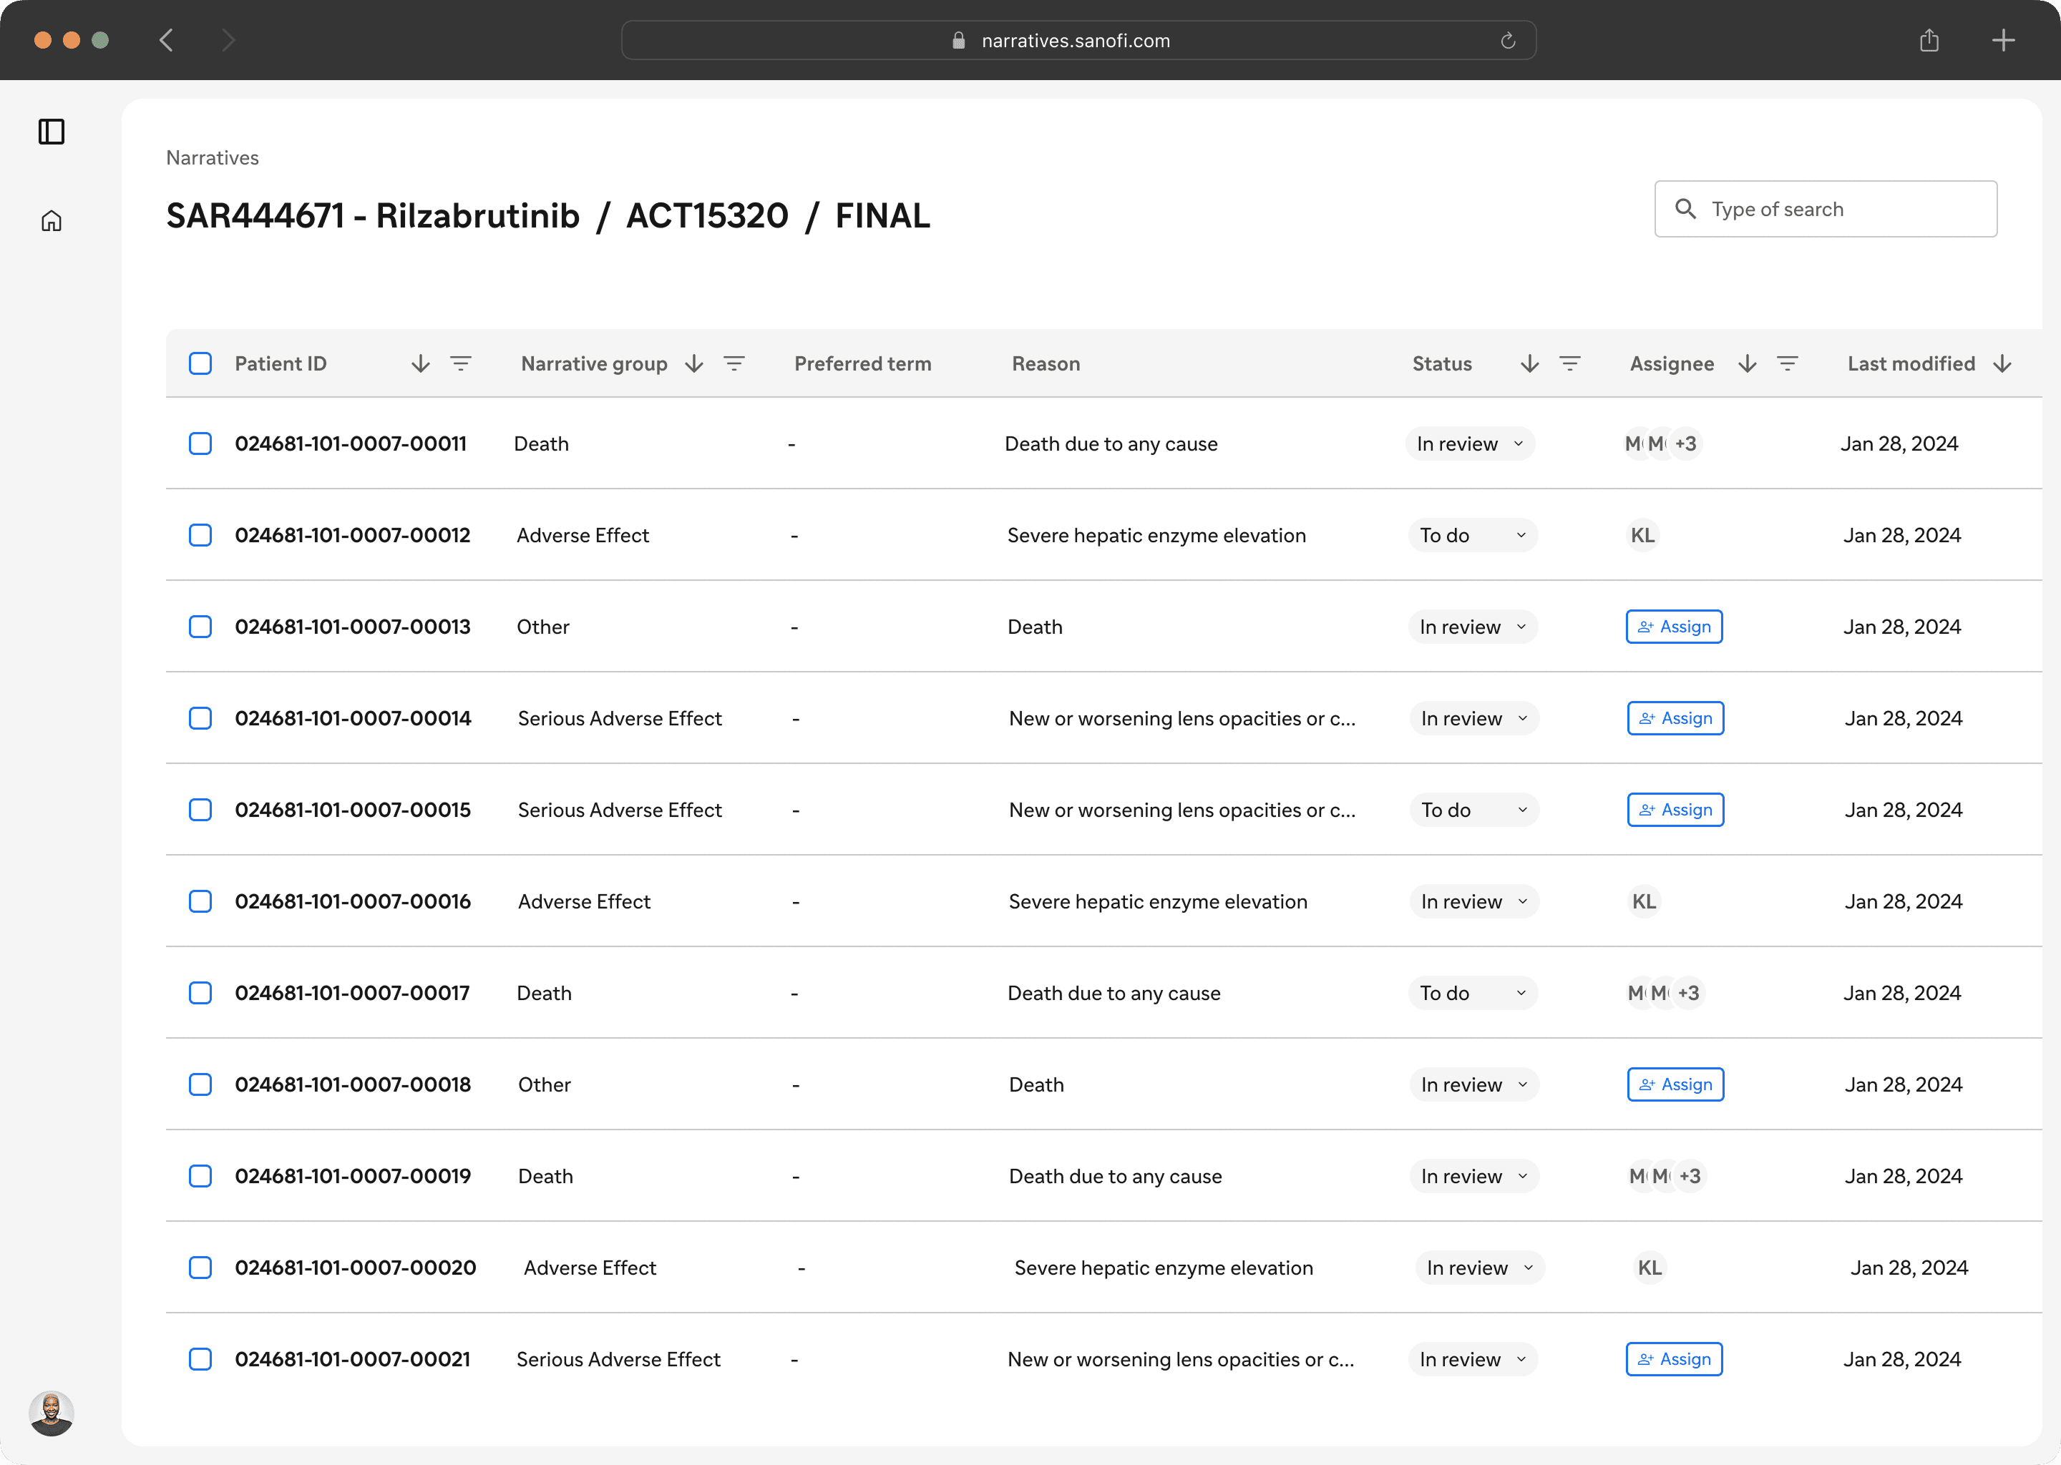This screenshot has height=1465, width=2061.
Task: Tick the checkbox for patient 024681-101-0007-00019
Action: [200, 1176]
